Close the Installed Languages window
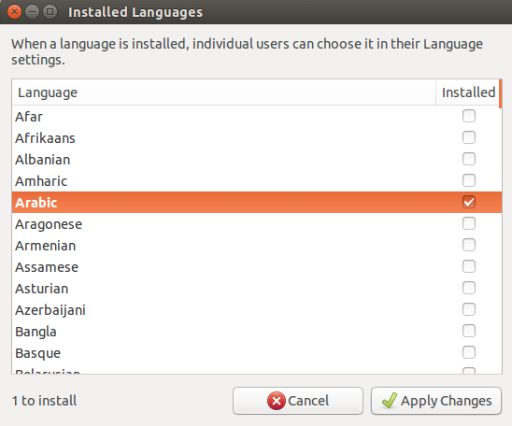 14,12
